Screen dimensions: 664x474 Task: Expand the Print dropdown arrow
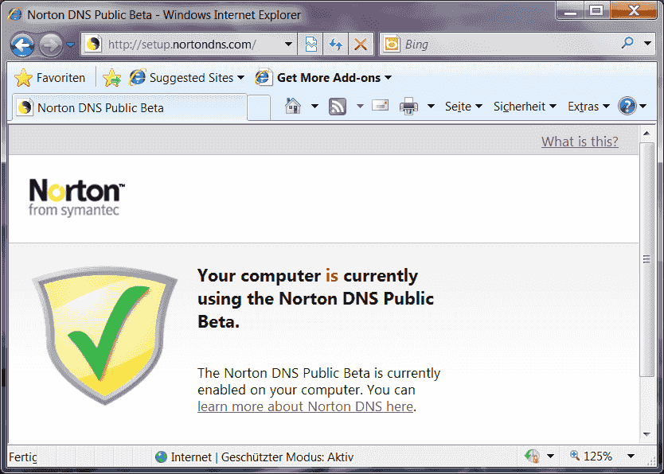point(431,106)
